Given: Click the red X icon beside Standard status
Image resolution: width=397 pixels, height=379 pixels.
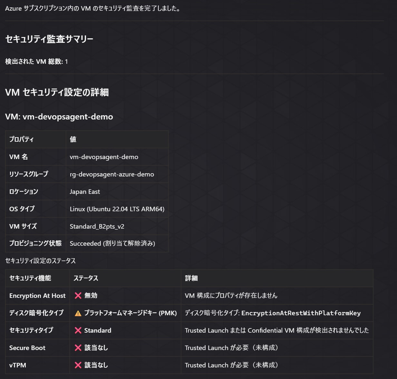Looking at the screenshot, I should coord(78,330).
